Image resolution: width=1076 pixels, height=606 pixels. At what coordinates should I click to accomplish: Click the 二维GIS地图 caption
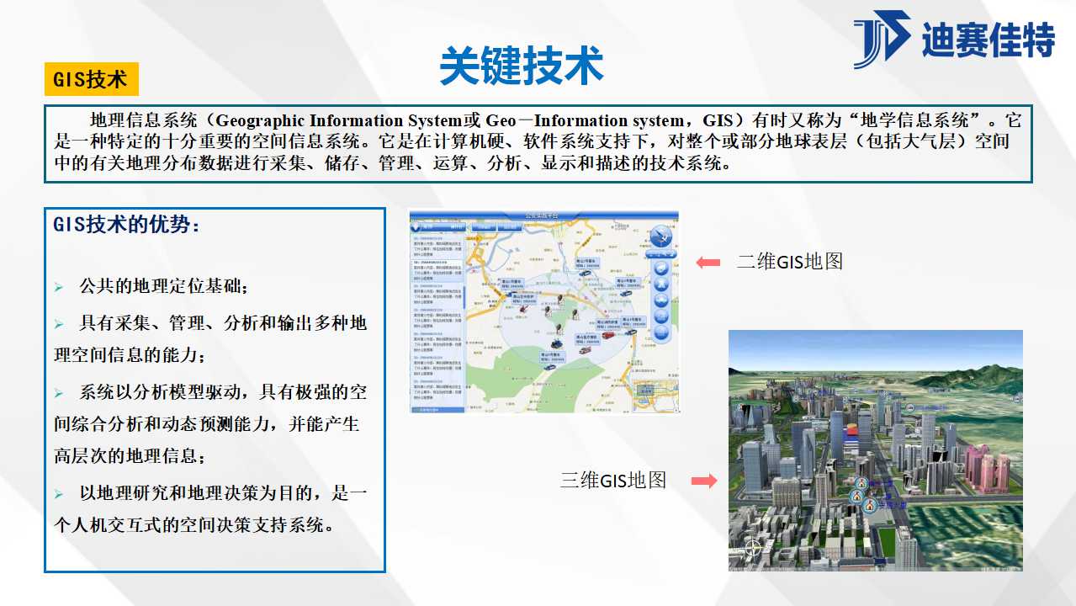pos(789,262)
